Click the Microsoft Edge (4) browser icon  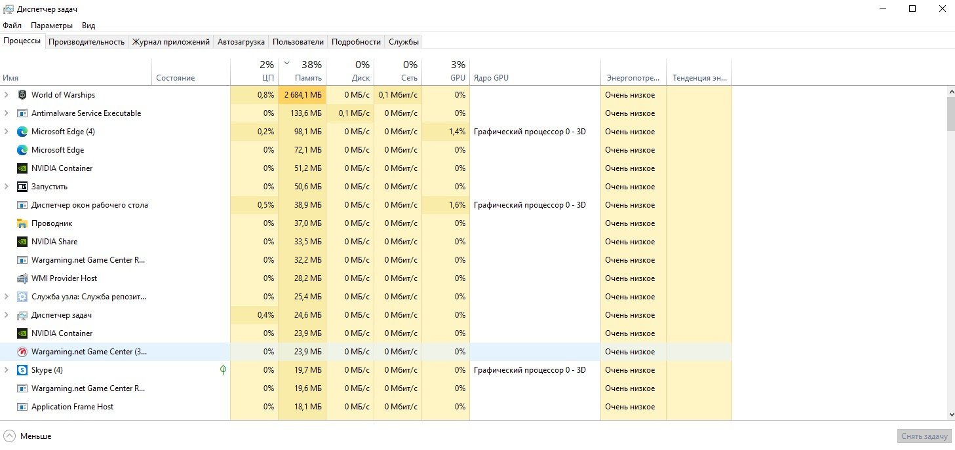point(22,132)
